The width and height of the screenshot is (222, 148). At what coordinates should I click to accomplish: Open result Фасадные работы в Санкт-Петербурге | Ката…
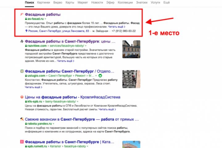69,142
